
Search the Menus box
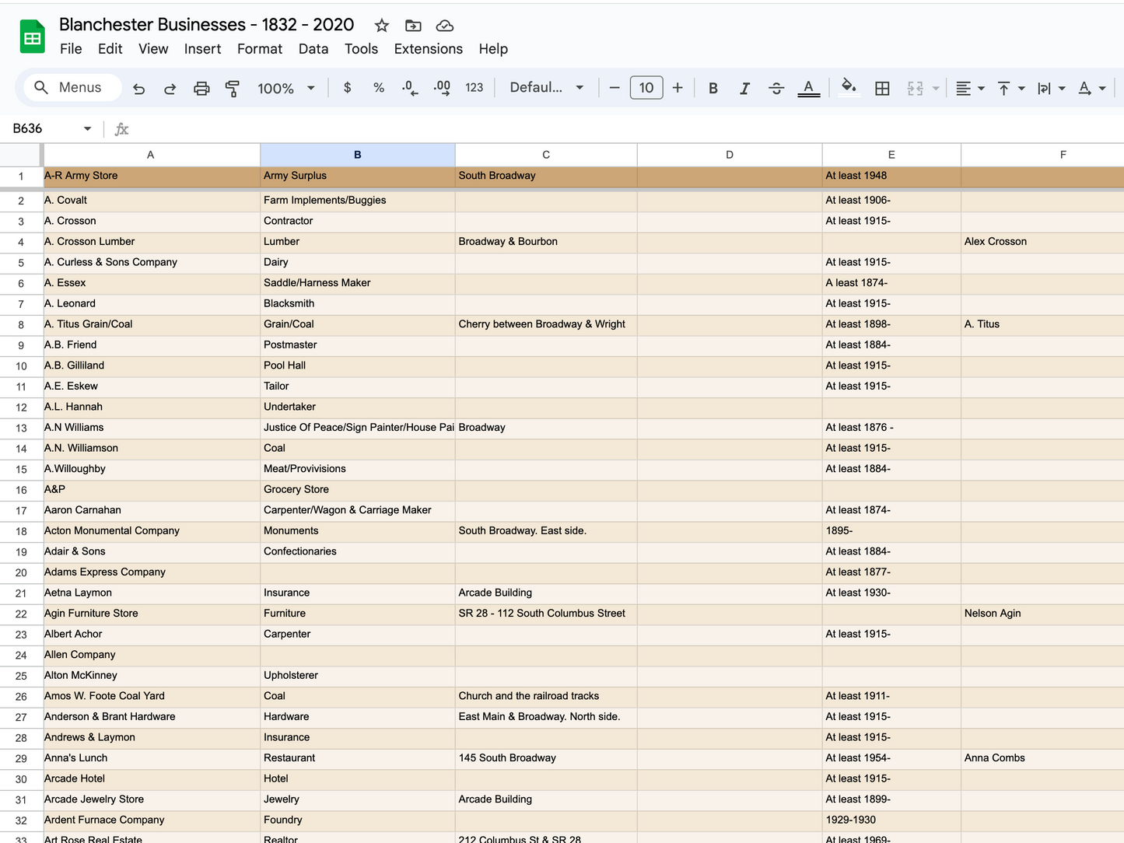point(72,88)
